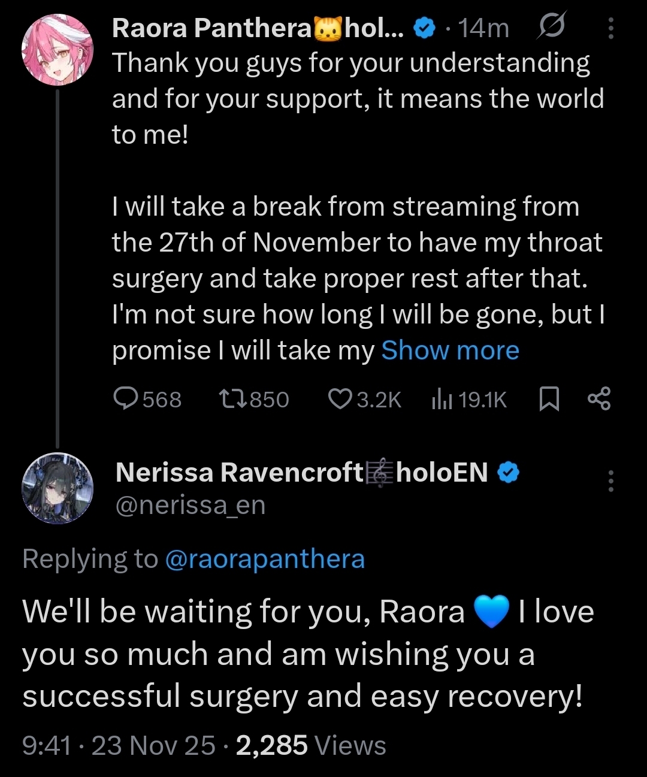Click the 2,285 Views count
The width and height of the screenshot is (647, 777).
click(310, 746)
